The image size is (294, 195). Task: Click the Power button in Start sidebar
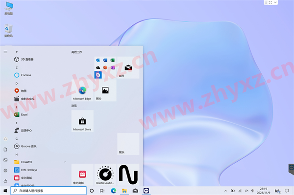click(x=5, y=181)
